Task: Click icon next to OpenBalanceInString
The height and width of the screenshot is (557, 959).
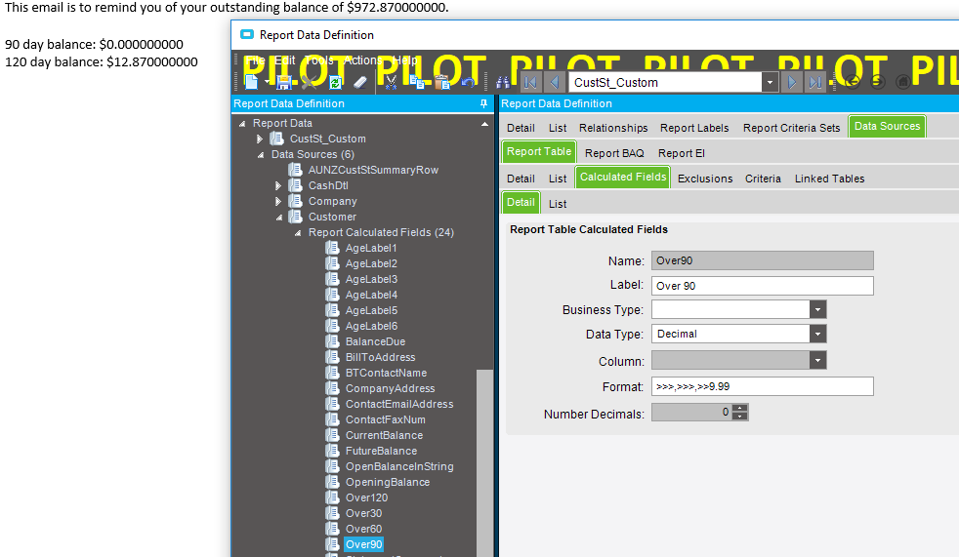Action: (x=332, y=466)
